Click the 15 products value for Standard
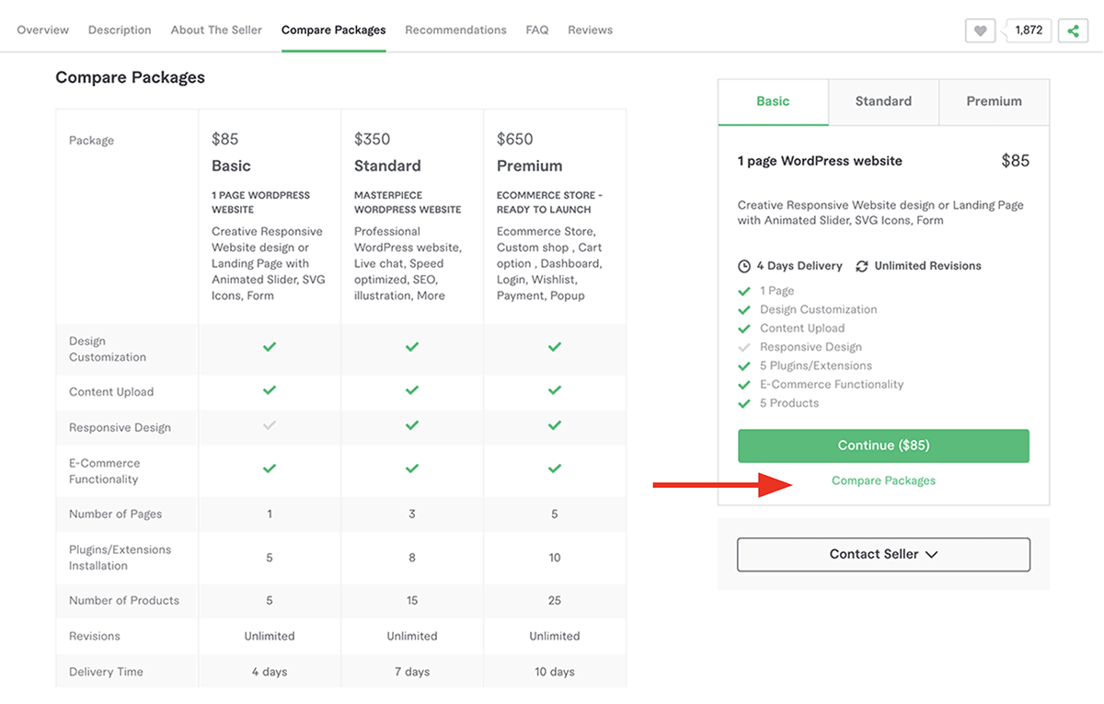This screenshot has width=1104, height=704. 412,600
